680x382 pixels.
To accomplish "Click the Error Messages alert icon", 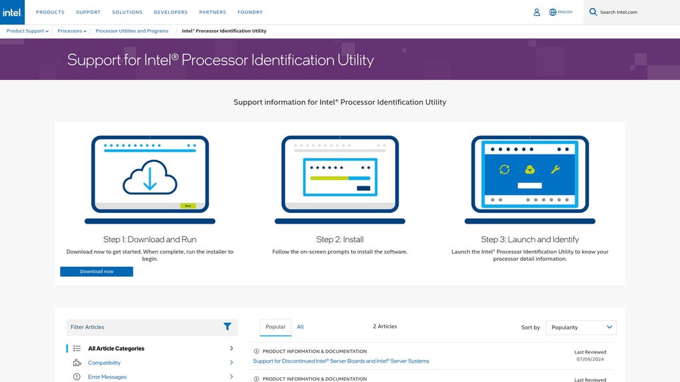I will [x=77, y=377].
